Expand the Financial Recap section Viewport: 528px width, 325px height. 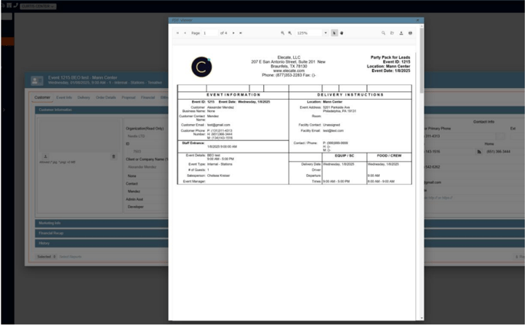pos(102,233)
